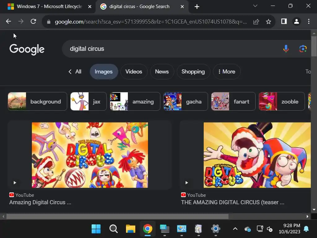Open Chrome three-dot menu

point(309,21)
